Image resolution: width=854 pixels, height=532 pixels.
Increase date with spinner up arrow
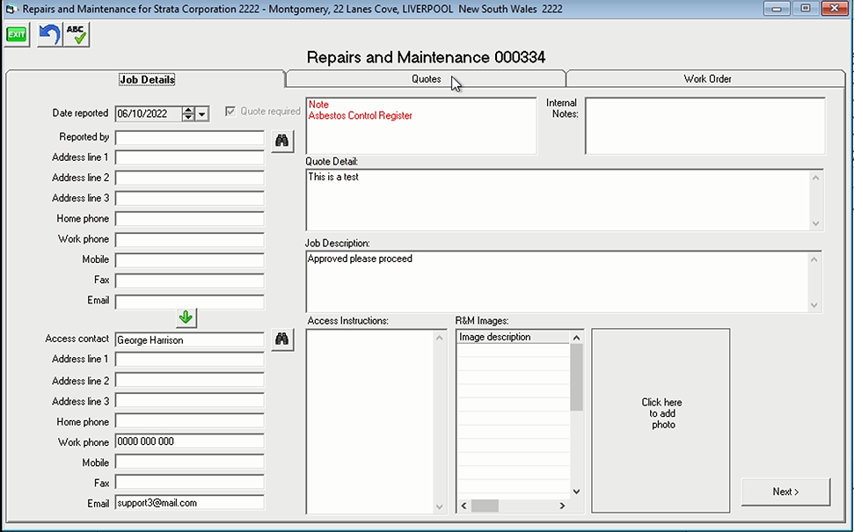(188, 110)
